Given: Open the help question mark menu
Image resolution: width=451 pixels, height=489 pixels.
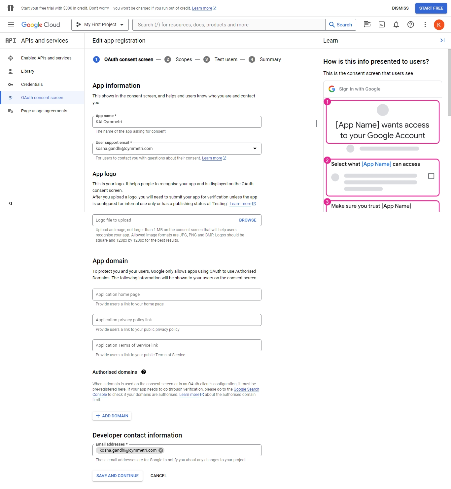Looking at the screenshot, I should click(411, 24).
